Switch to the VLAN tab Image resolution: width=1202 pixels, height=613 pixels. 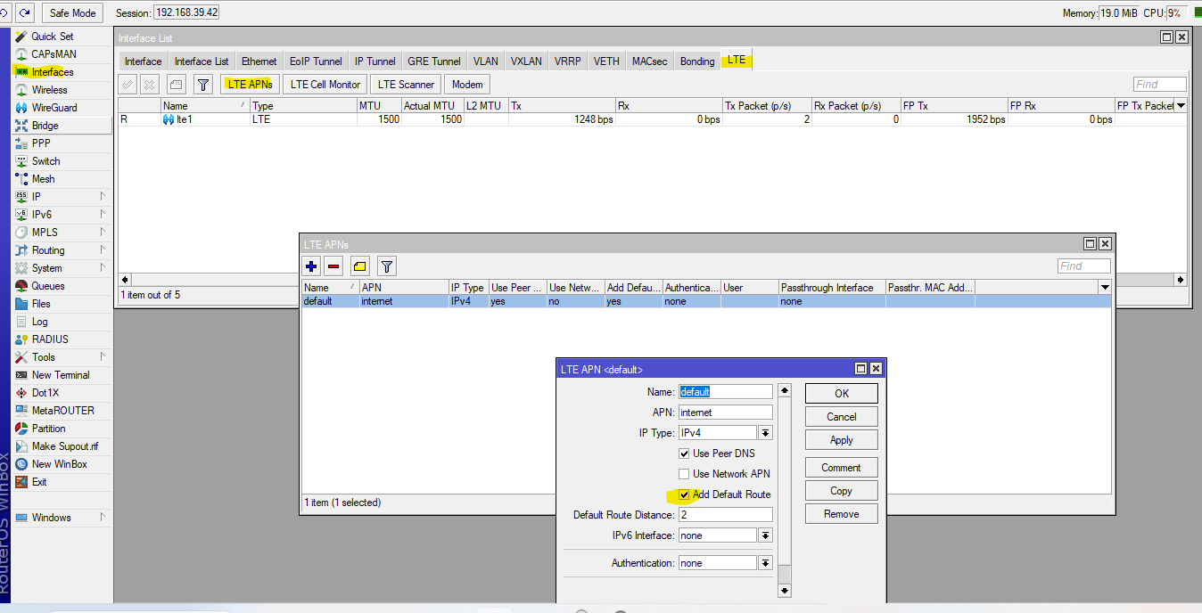[x=486, y=61]
